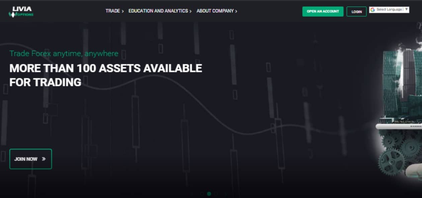Click the Livia Options logo
Image resolution: width=422 pixels, height=198 pixels.
click(x=21, y=11)
